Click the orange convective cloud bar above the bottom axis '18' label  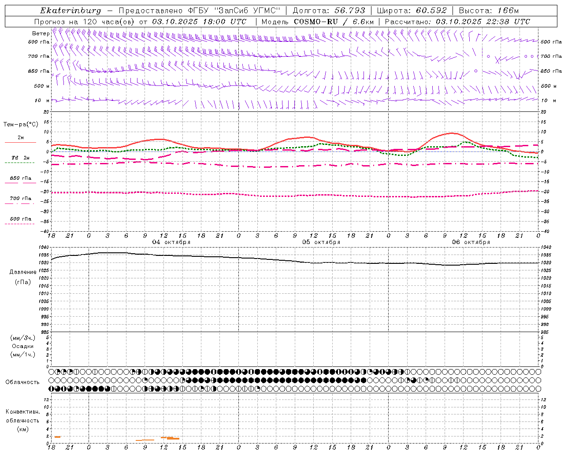(x=57, y=437)
